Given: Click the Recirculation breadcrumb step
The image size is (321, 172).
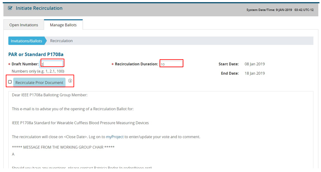Looking at the screenshot, I should coord(61,41).
